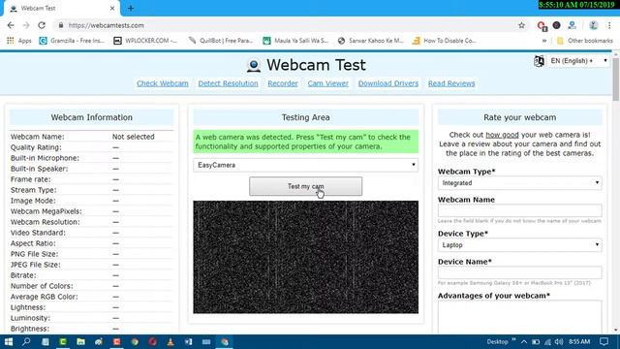Screen dimensions: 620x349
Task: Open the VLC cone icon in taskbar
Action: (170, 342)
